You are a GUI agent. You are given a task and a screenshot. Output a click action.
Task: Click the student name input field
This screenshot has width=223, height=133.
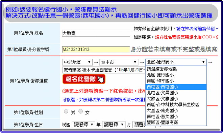96,33
